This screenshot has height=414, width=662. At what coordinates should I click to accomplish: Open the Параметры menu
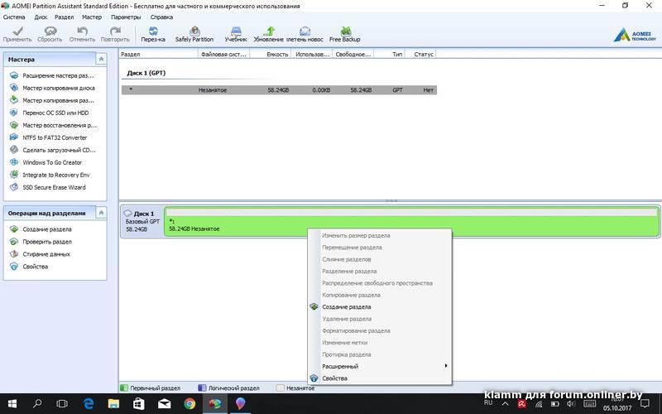pos(125,17)
